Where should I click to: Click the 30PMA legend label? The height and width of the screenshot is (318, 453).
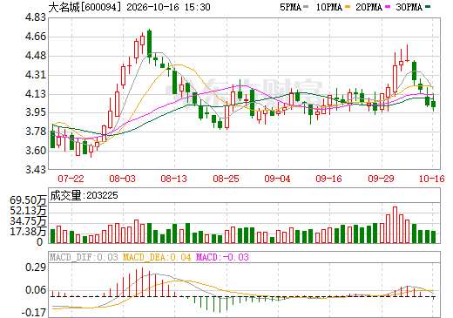tap(409, 7)
